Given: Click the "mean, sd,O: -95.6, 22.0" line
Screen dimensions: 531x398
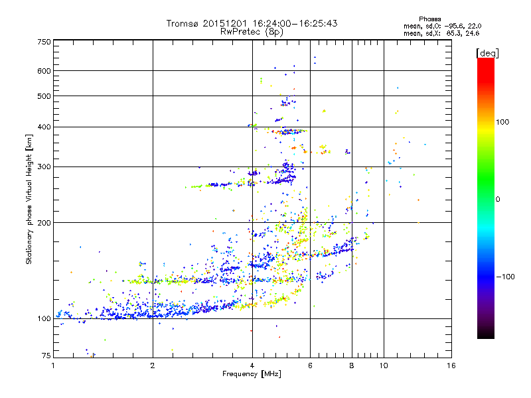Looking at the screenshot, I should pyautogui.click(x=442, y=26).
